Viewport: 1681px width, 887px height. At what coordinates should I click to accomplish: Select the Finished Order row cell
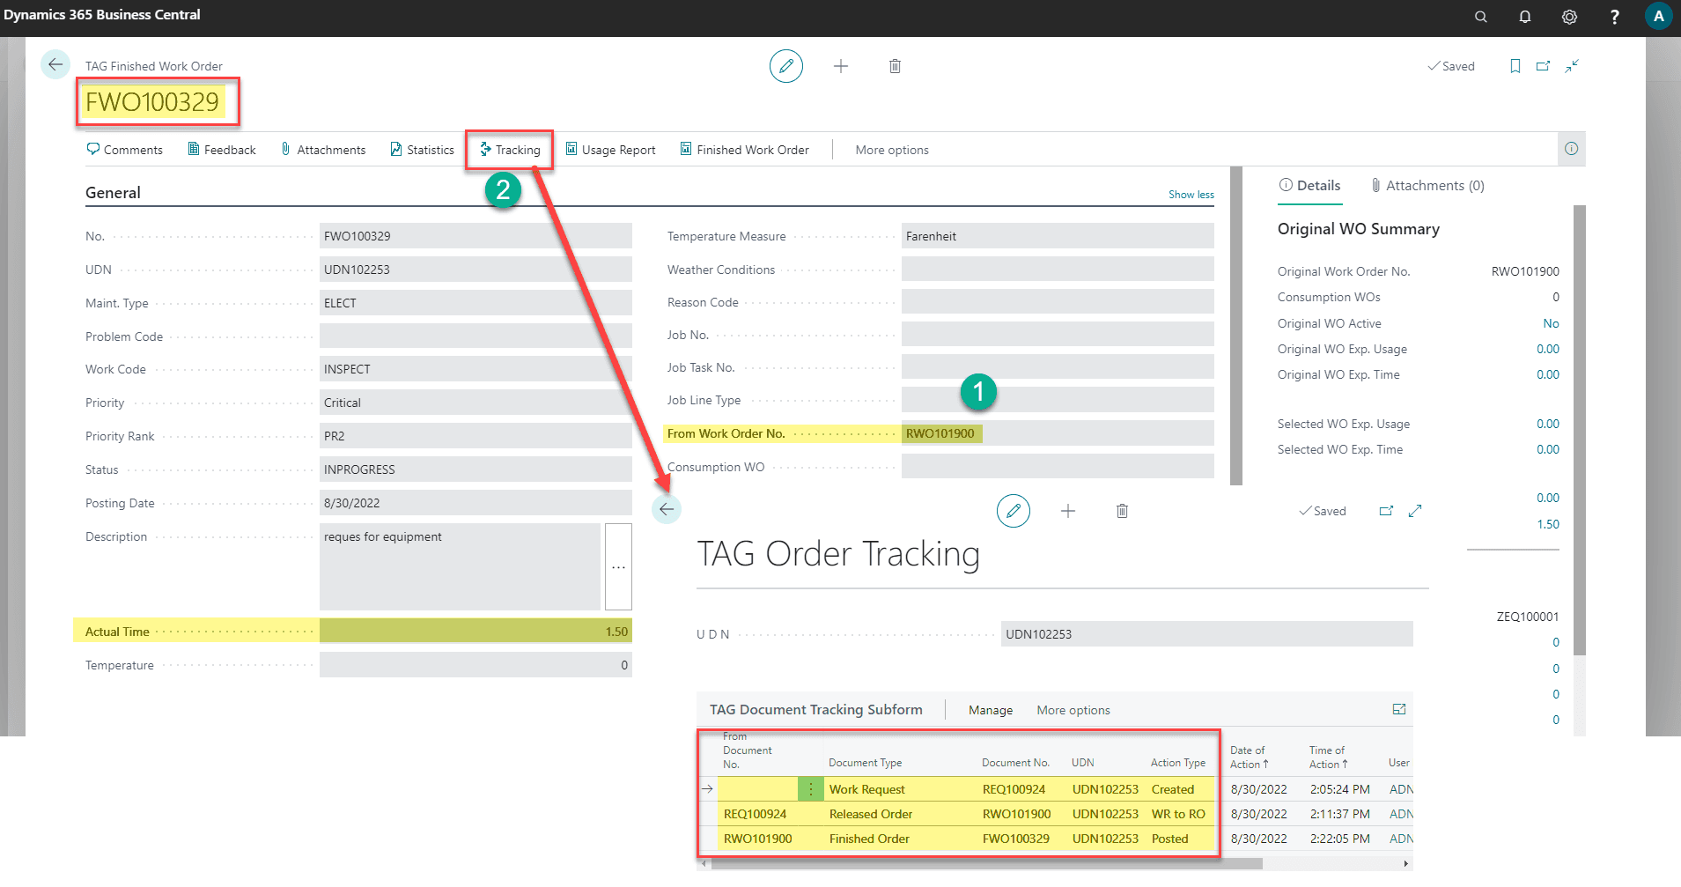(869, 839)
